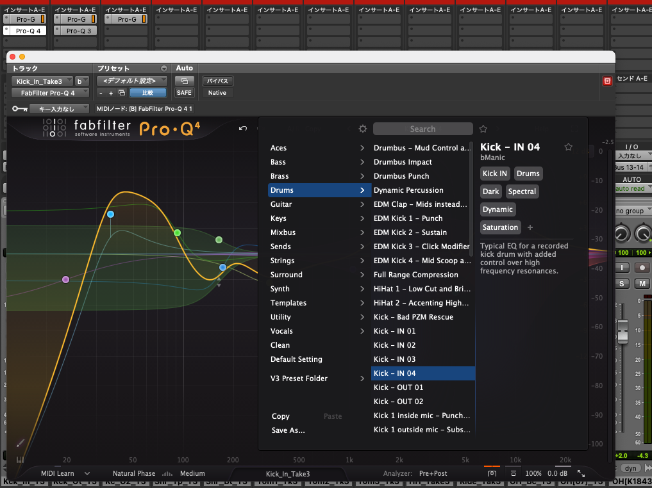The width and height of the screenshot is (652, 488).
Task: Click the Spectral tag button
Action: click(x=522, y=191)
